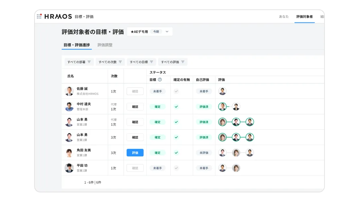359x202 pixels.
Task: Click the funnel icon on すべての部署 filter
Action: tap(90, 62)
